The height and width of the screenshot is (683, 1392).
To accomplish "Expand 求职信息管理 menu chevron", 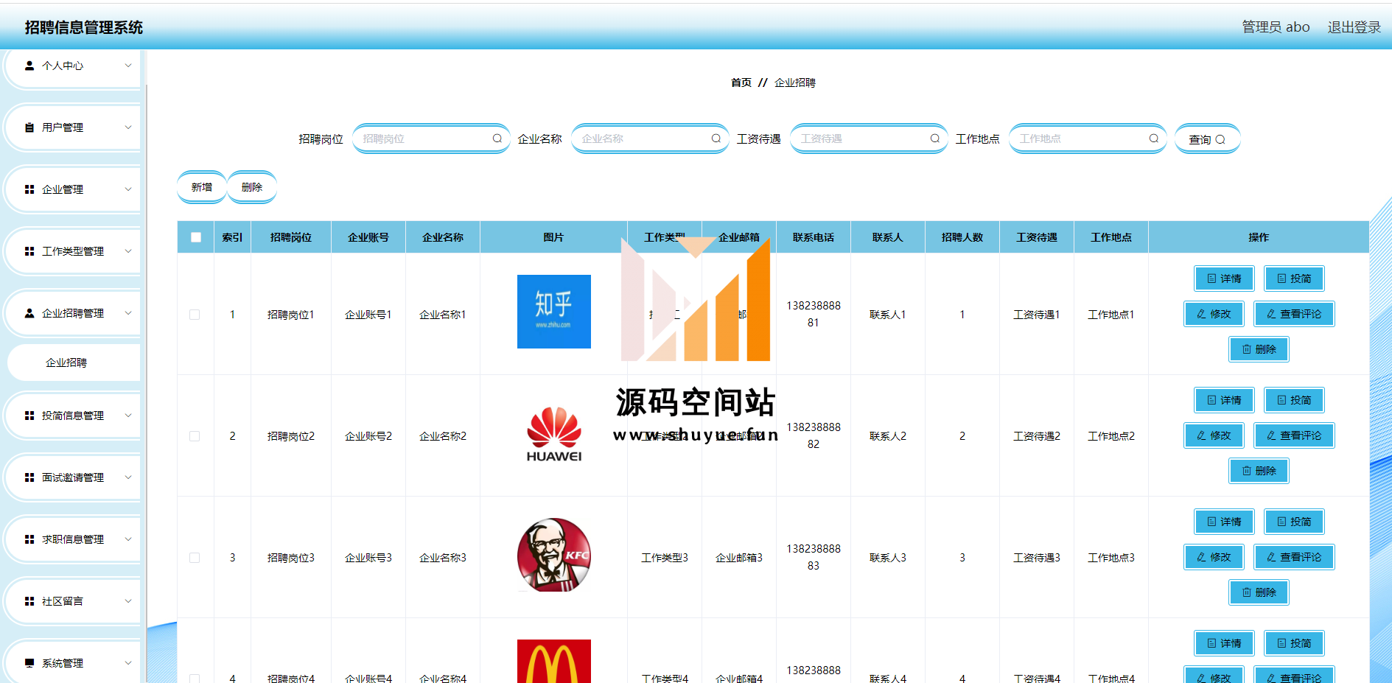I will pos(128,539).
